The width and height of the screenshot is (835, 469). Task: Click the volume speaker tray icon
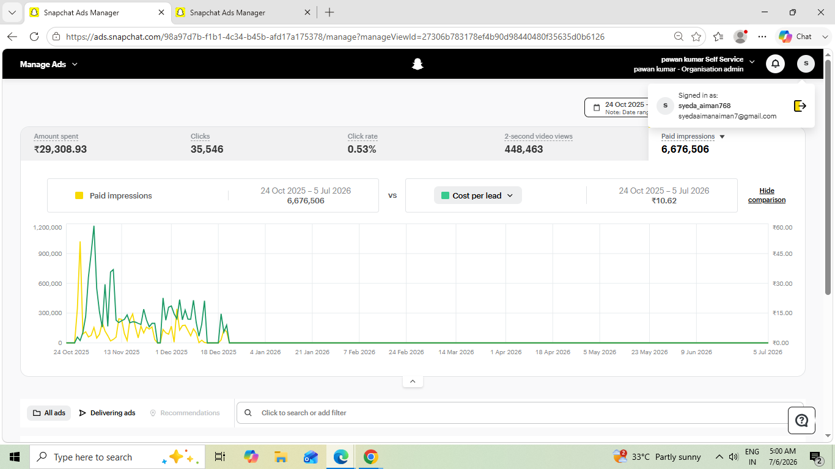tap(734, 457)
